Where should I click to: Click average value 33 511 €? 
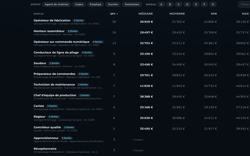coord(179,43)
